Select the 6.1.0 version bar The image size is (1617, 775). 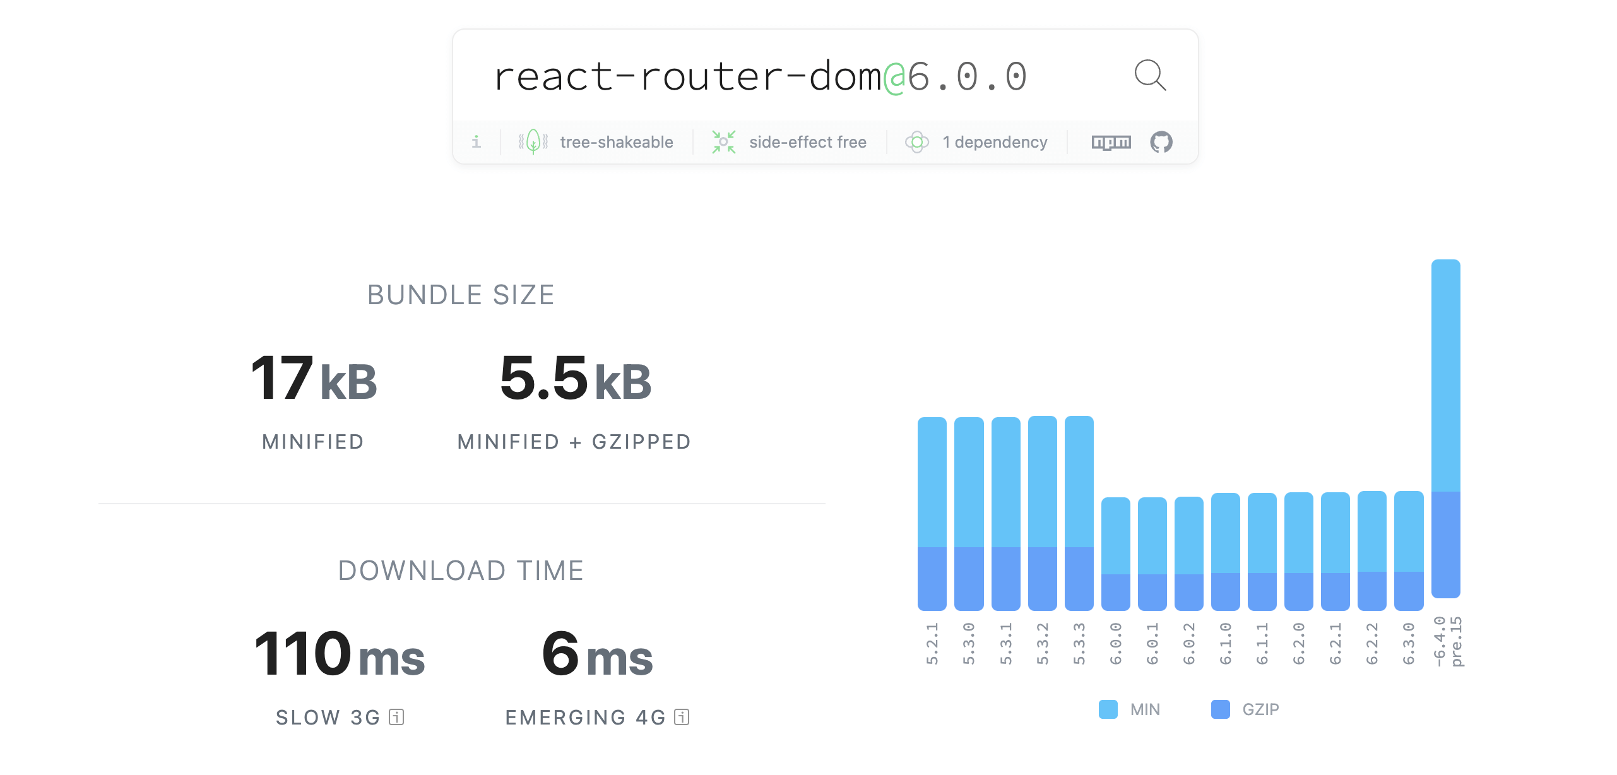[1225, 552]
